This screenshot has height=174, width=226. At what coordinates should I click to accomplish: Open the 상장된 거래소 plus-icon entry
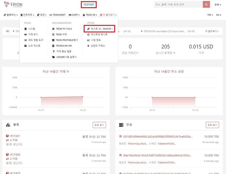pos(96,46)
